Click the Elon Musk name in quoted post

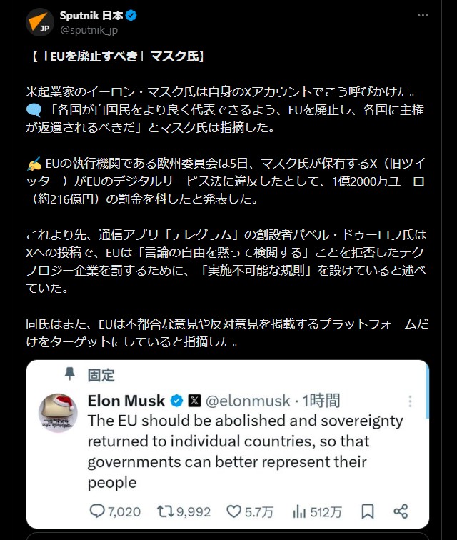pyautogui.click(x=126, y=401)
